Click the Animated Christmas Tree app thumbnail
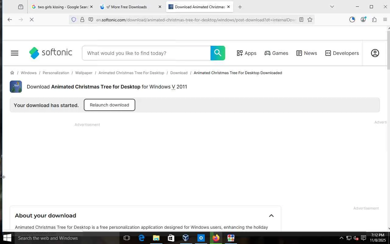This screenshot has width=390, height=244. tap(16, 87)
